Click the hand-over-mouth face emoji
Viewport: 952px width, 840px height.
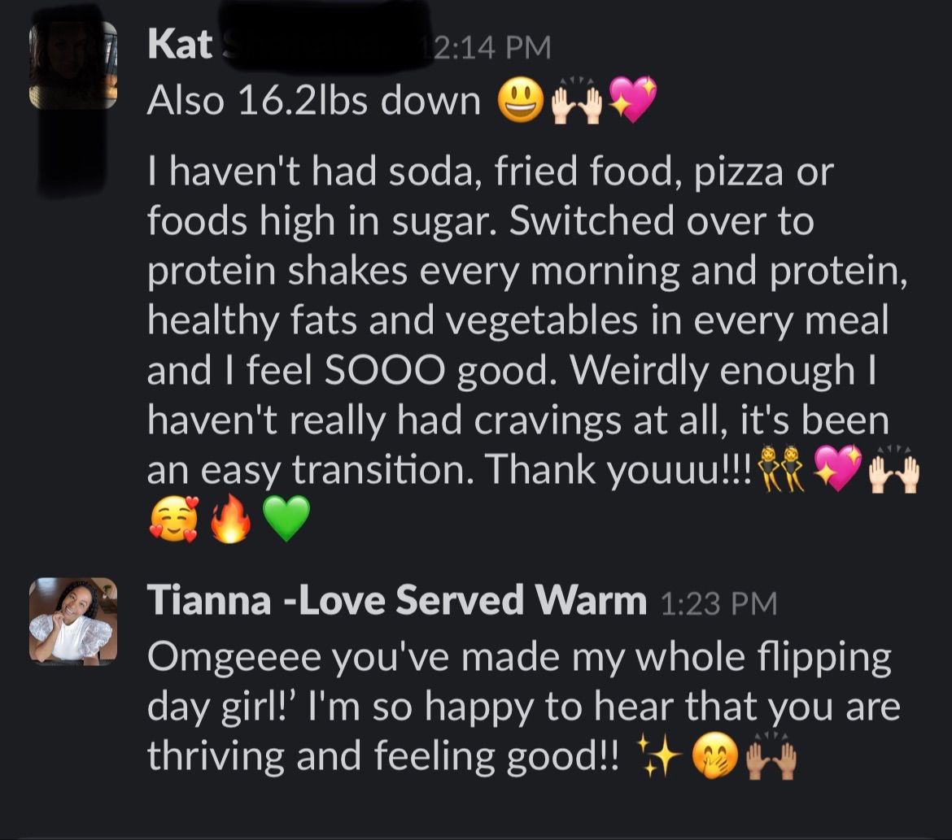[714, 758]
